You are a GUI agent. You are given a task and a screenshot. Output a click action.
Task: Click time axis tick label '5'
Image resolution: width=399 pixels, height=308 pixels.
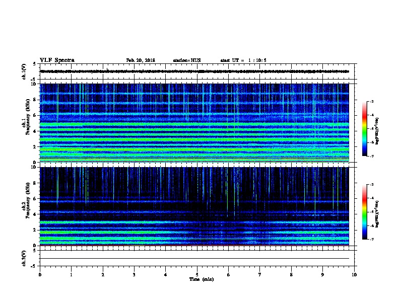(x=197, y=275)
